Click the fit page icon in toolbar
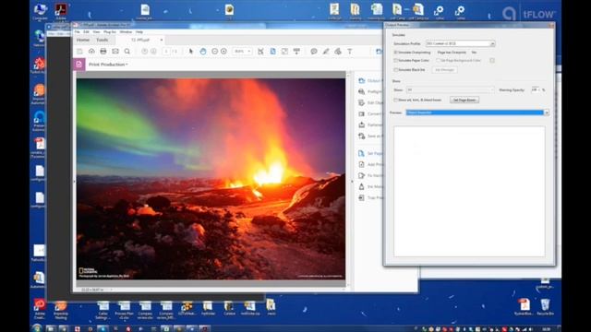This screenshot has width=591, height=332. point(273,52)
